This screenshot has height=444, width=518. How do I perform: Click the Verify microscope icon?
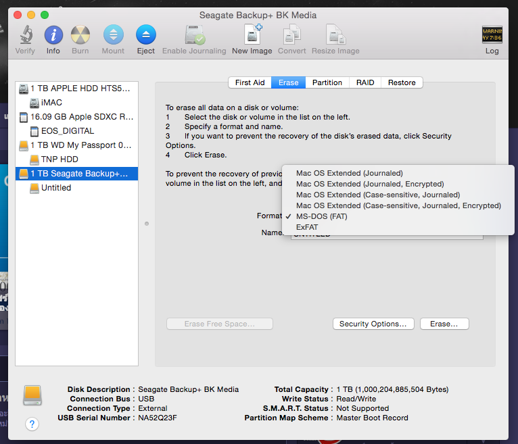(26, 34)
